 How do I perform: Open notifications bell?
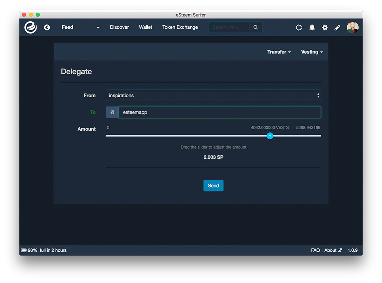pyautogui.click(x=312, y=28)
